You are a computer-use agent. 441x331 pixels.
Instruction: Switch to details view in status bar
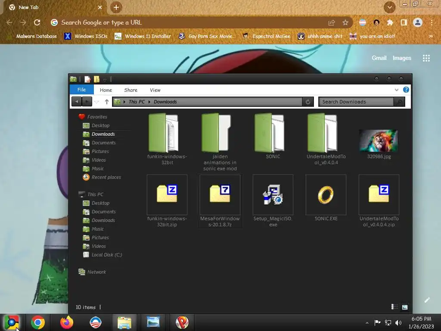[394, 307]
